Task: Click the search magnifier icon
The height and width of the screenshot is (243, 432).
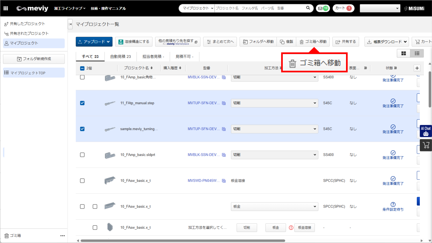Action: pyautogui.click(x=308, y=8)
